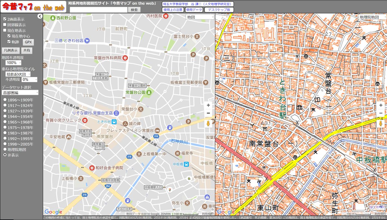The height and width of the screenshot is (220, 387).
Task: Zoom out on the left Google map
Action: [208, 113]
